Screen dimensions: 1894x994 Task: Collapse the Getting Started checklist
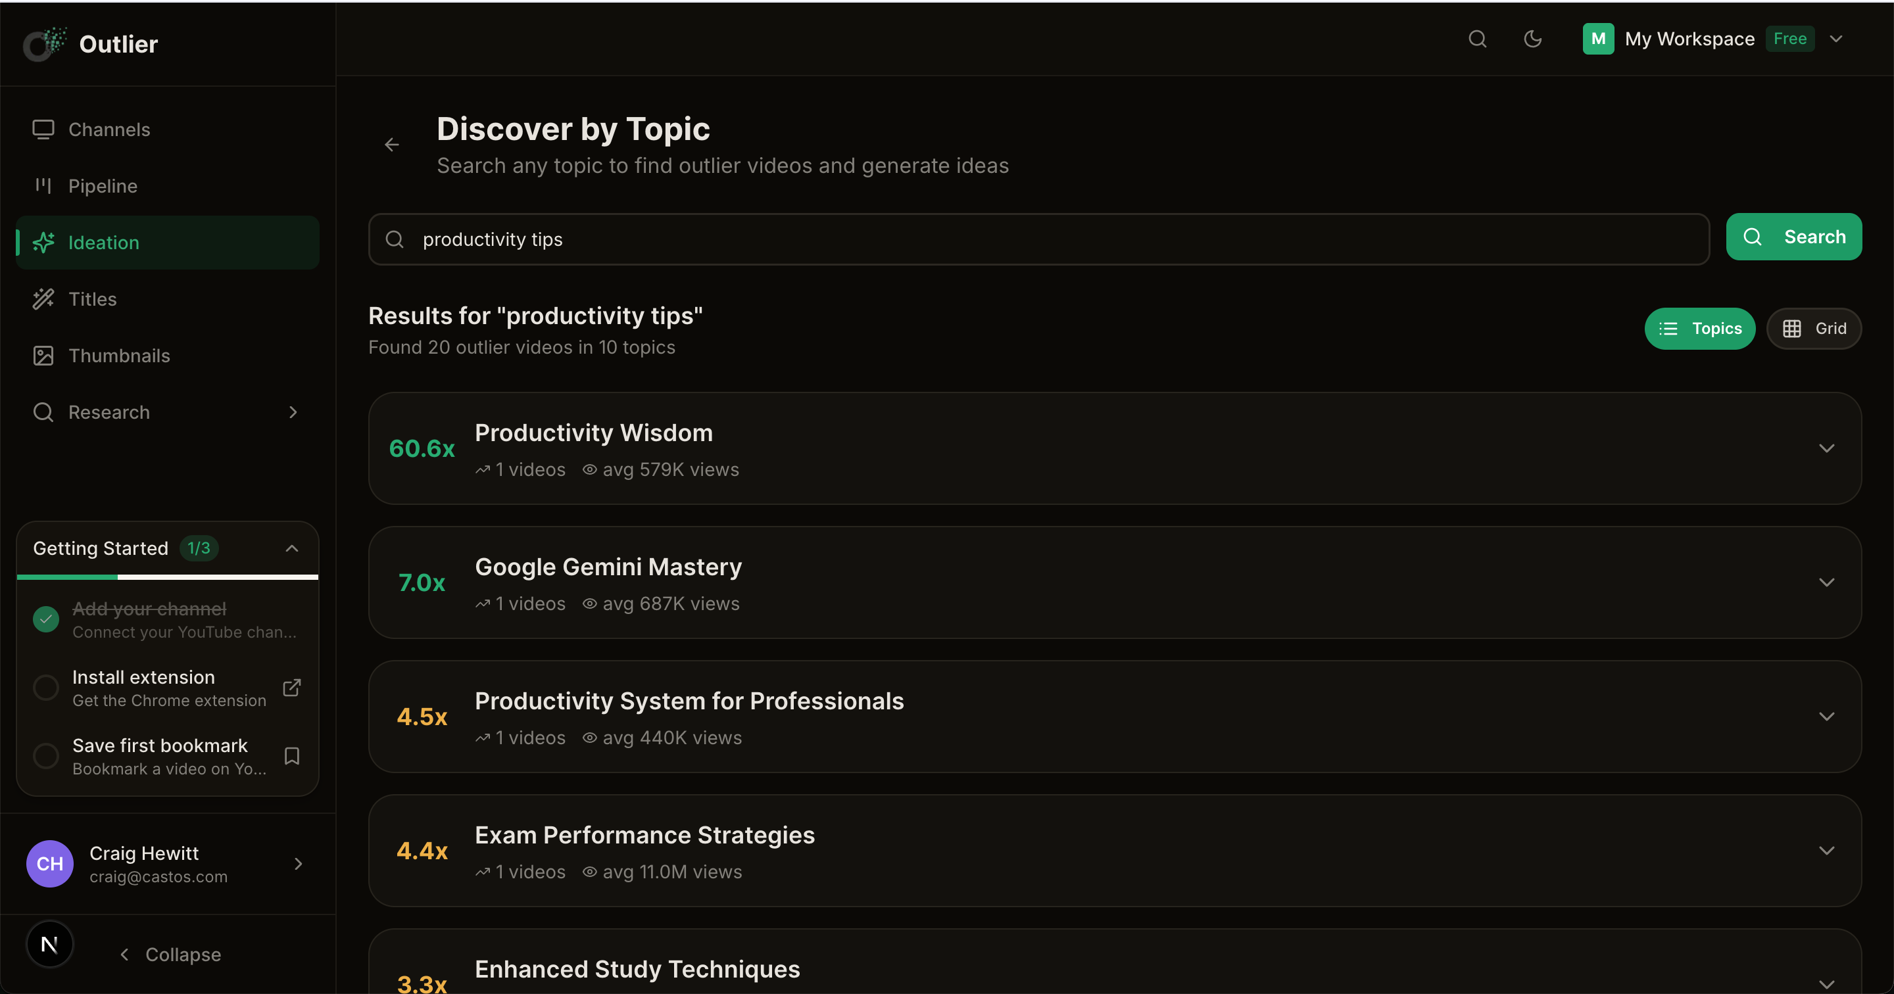click(x=291, y=548)
